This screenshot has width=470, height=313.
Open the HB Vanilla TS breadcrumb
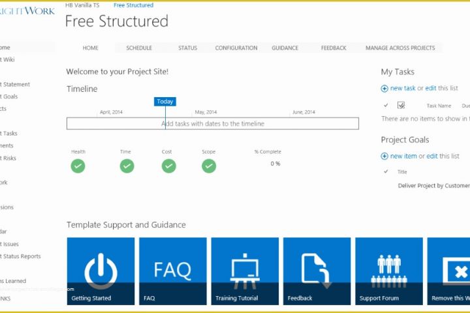(82, 5)
